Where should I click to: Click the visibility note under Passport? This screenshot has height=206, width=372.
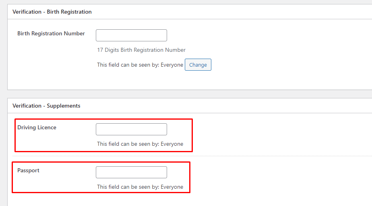tap(140, 187)
